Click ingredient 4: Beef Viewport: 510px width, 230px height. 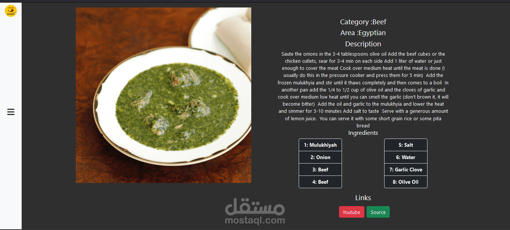pos(320,182)
